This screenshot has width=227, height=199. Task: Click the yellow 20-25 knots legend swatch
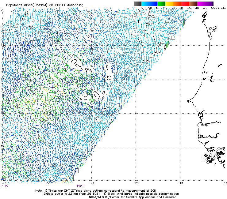[x=169, y=4]
